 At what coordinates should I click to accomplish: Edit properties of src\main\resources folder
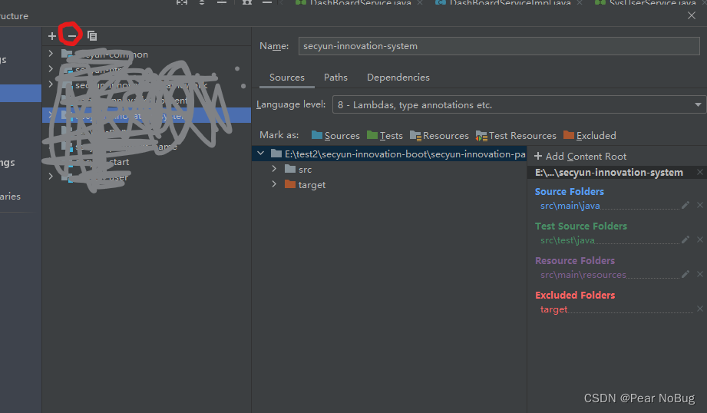(686, 275)
